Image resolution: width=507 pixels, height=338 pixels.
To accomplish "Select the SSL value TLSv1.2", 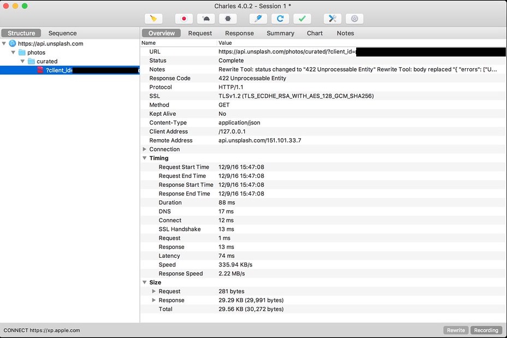I will click(296, 96).
